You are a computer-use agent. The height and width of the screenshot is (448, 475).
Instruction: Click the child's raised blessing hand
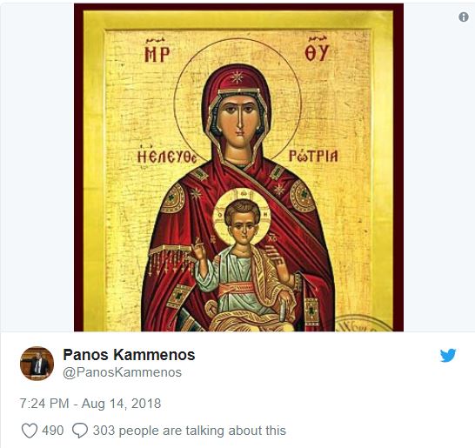[198, 250]
